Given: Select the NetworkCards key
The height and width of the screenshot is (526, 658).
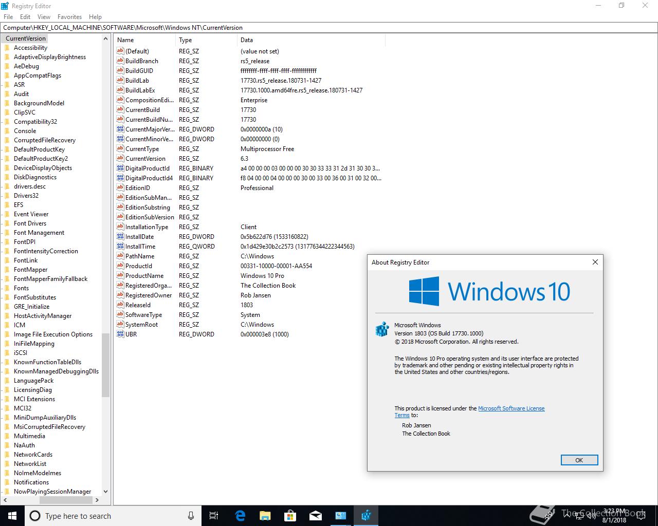Looking at the screenshot, I should [x=33, y=455].
